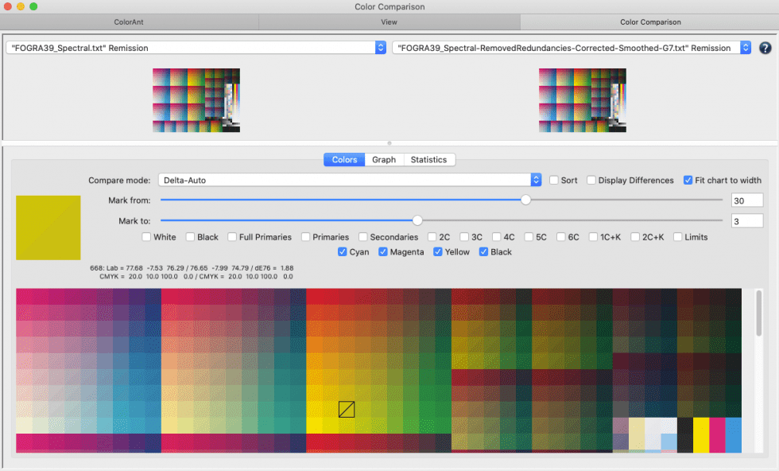Enable the Limits checkbox
779x471 pixels.
coord(676,236)
